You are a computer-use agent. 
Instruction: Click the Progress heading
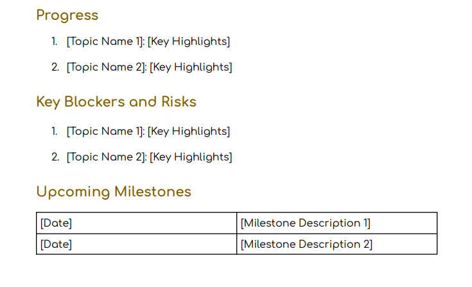click(x=67, y=15)
